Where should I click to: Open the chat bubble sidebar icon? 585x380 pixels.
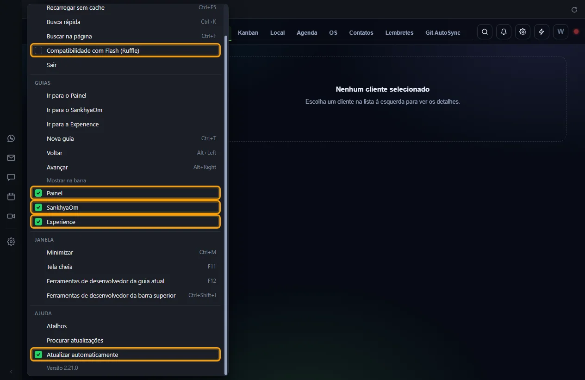[x=11, y=177]
